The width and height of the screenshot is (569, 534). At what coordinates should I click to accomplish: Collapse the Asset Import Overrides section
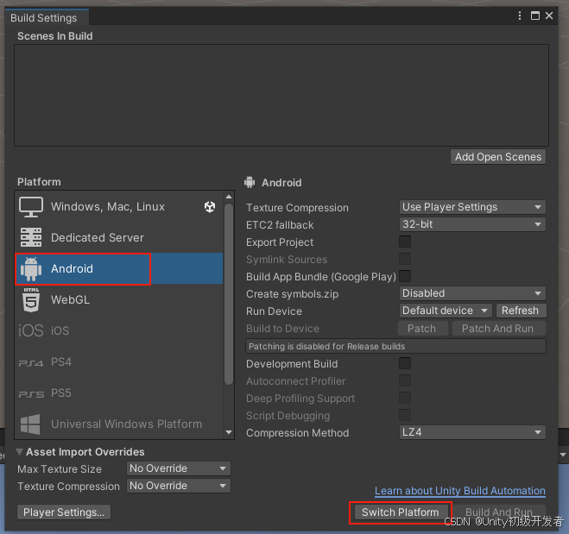(19, 452)
